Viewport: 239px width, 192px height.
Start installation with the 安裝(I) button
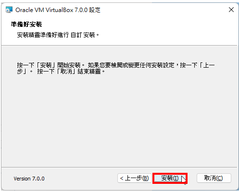click(x=170, y=178)
